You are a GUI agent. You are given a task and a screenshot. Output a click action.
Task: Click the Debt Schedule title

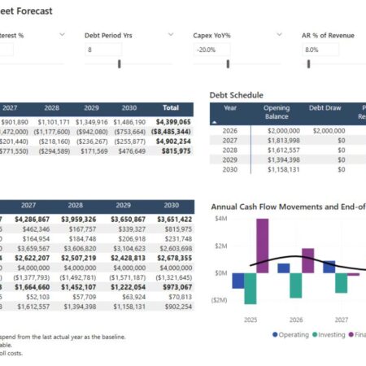237,95
